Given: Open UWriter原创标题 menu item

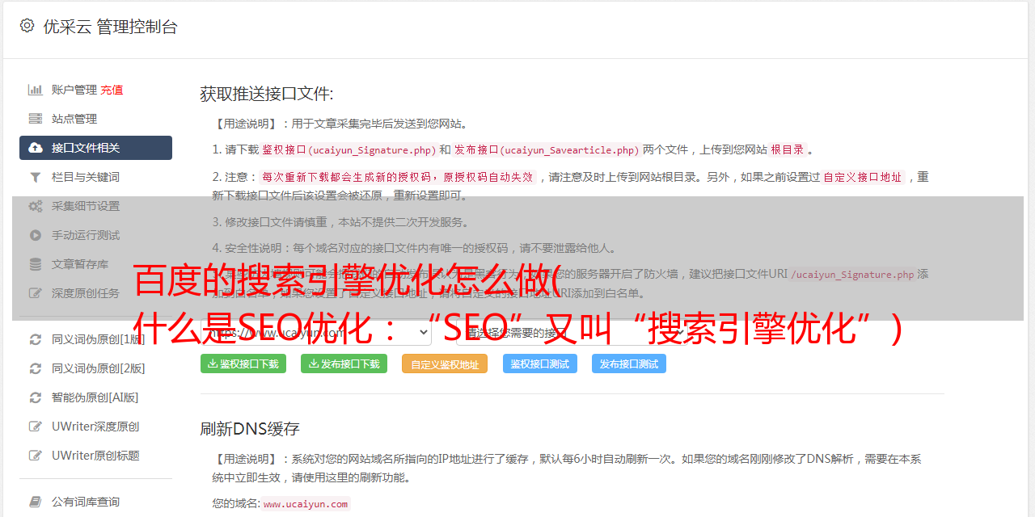Looking at the screenshot, I should [95, 456].
